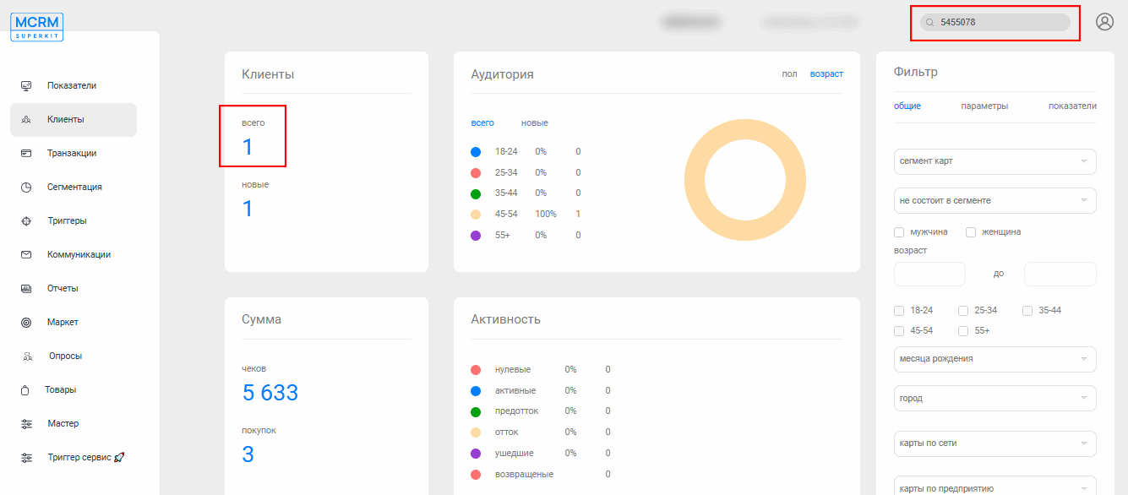Click the search magnifier icon
This screenshot has width=1128, height=495.
pyautogui.click(x=930, y=23)
